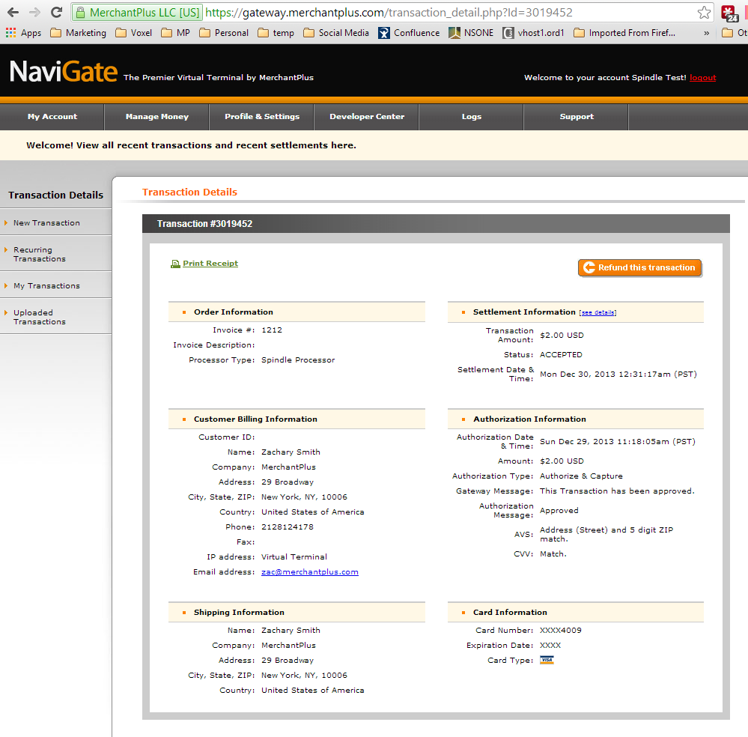Viewport: 748px width, 737px height.
Task: Select Recurring Transactions in sidebar
Action: point(40,254)
